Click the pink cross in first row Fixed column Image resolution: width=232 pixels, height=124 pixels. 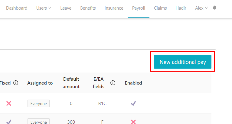[9, 103]
